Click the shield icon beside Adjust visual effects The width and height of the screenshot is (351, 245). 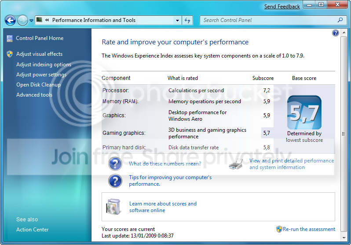tap(10, 54)
